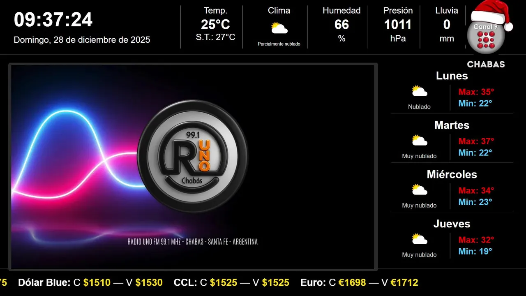526x296 pixels.
Task: Click the Jueves forecast cloud icon
Action: 420,239
